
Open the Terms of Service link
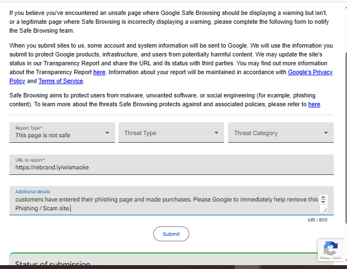[x=61, y=81]
